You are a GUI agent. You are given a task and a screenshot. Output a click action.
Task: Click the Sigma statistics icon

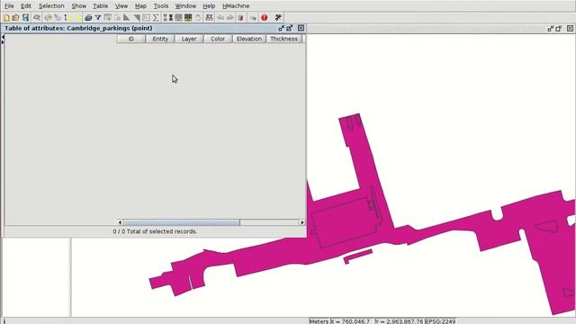(156, 18)
